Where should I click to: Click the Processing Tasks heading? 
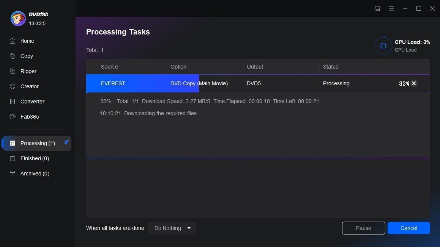click(118, 32)
